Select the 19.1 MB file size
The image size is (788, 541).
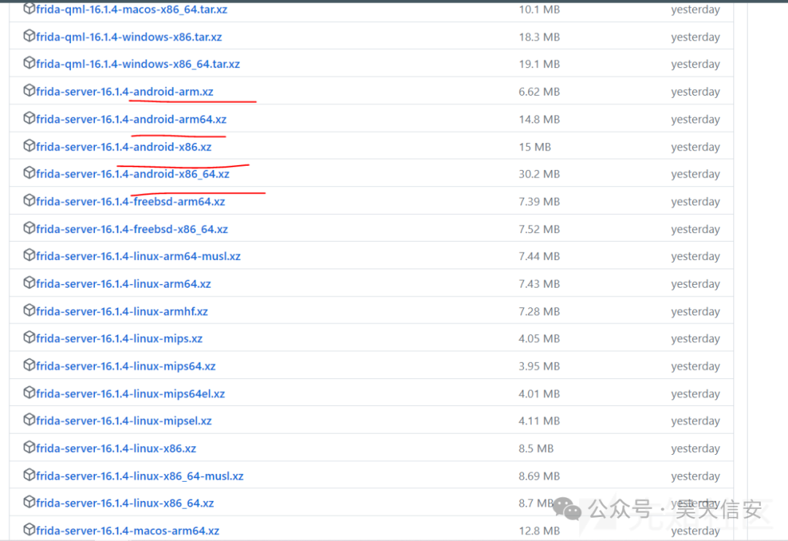pos(539,64)
